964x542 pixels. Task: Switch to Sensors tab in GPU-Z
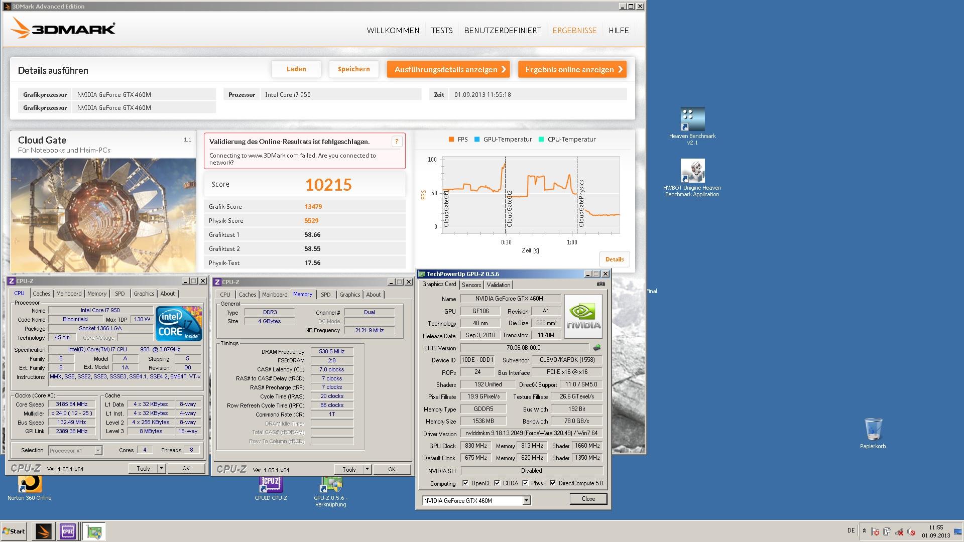click(471, 285)
